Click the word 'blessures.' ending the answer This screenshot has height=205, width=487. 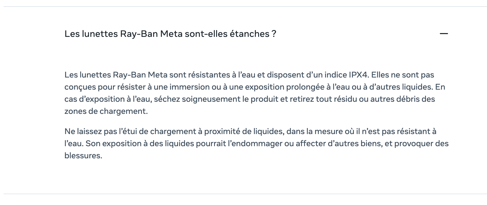(x=83, y=156)
